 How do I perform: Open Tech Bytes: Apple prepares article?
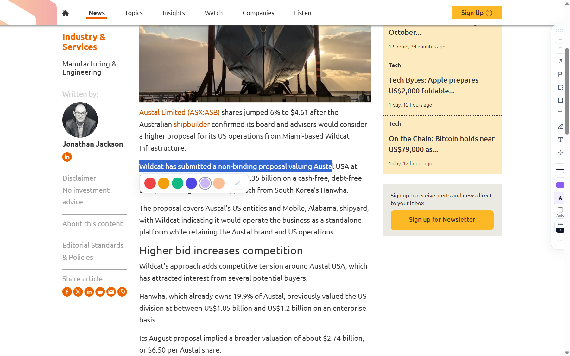[434, 85]
